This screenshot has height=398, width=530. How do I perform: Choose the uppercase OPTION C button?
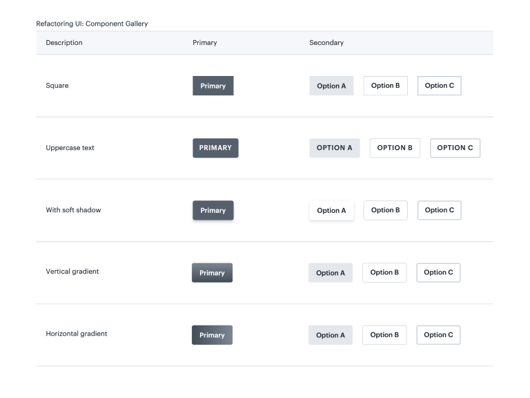[455, 148]
